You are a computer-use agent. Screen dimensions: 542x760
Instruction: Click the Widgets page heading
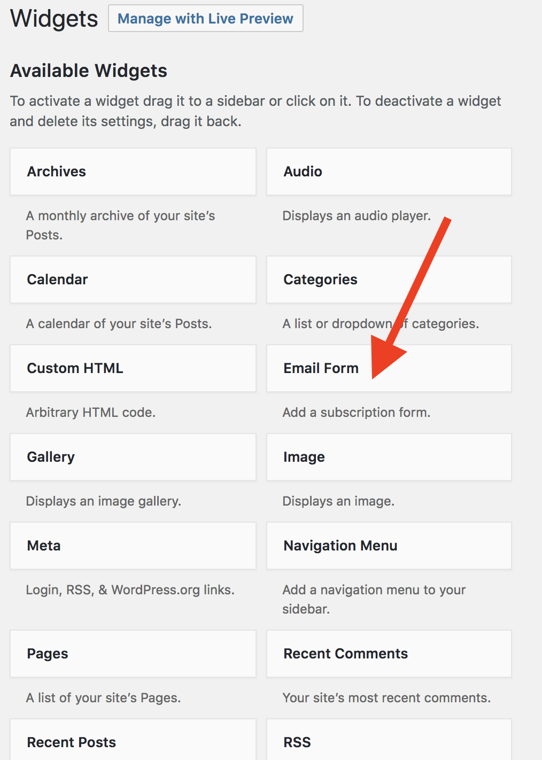point(53,18)
